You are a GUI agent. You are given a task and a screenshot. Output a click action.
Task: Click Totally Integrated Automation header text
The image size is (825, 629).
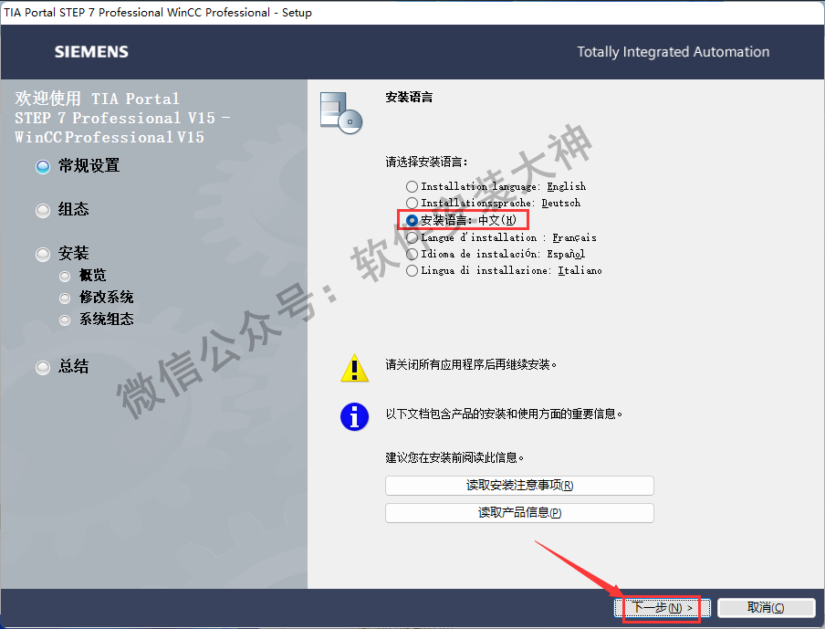click(x=673, y=52)
